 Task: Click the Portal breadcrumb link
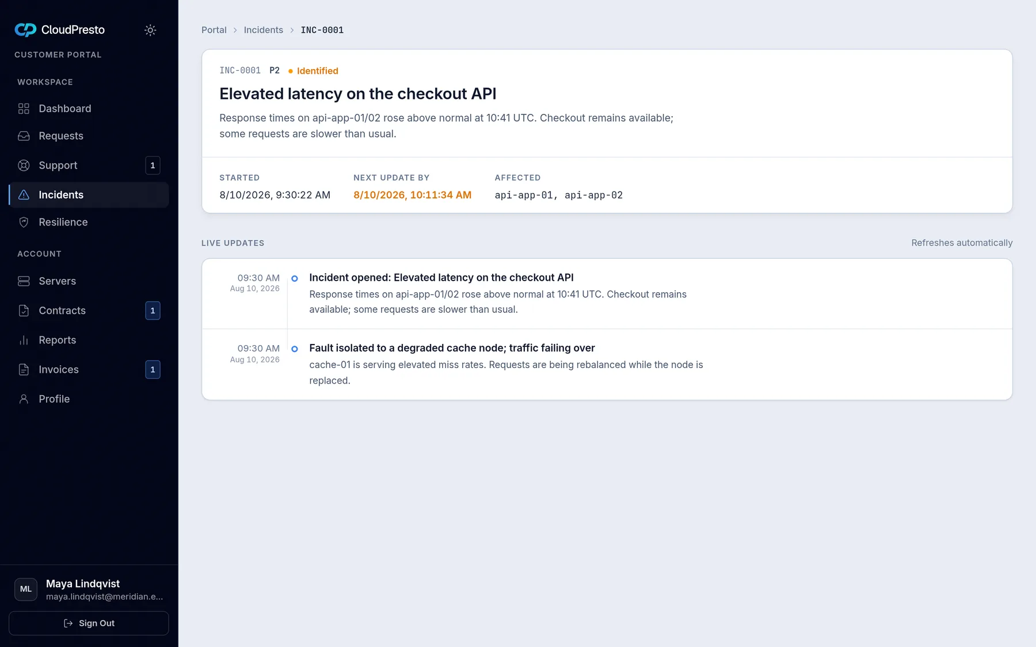pos(214,30)
